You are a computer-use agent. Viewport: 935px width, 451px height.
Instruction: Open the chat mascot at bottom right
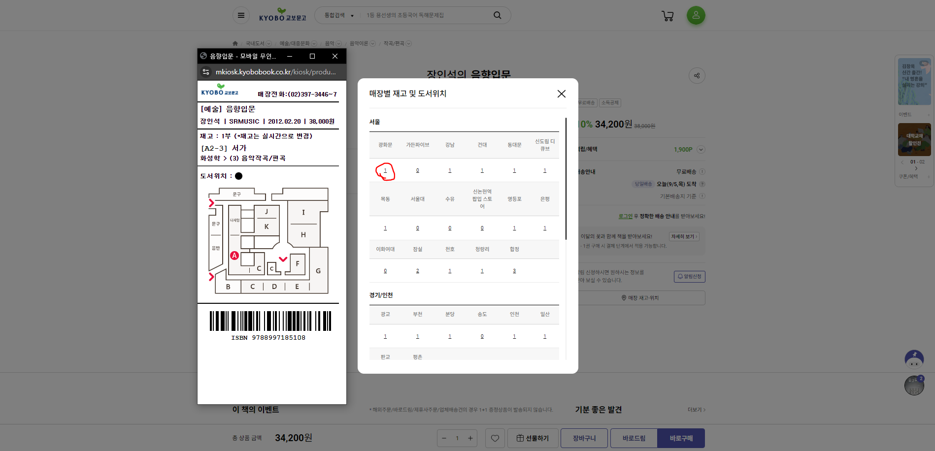(x=914, y=359)
